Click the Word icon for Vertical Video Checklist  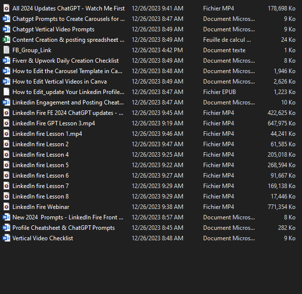pyautogui.click(x=6, y=238)
